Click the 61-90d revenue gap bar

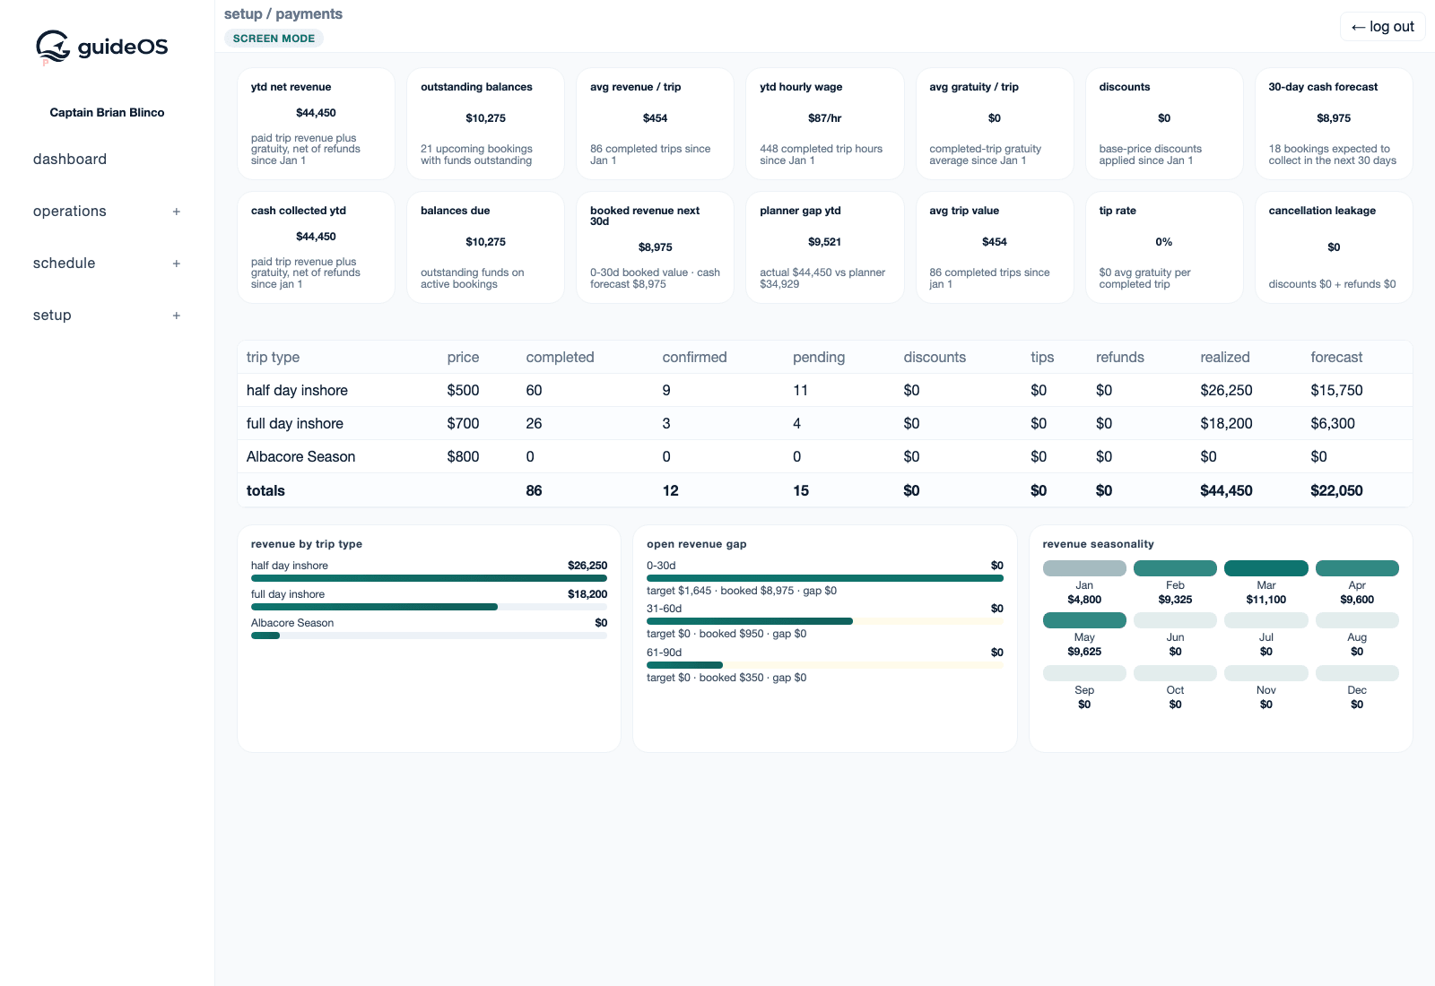pos(824,665)
